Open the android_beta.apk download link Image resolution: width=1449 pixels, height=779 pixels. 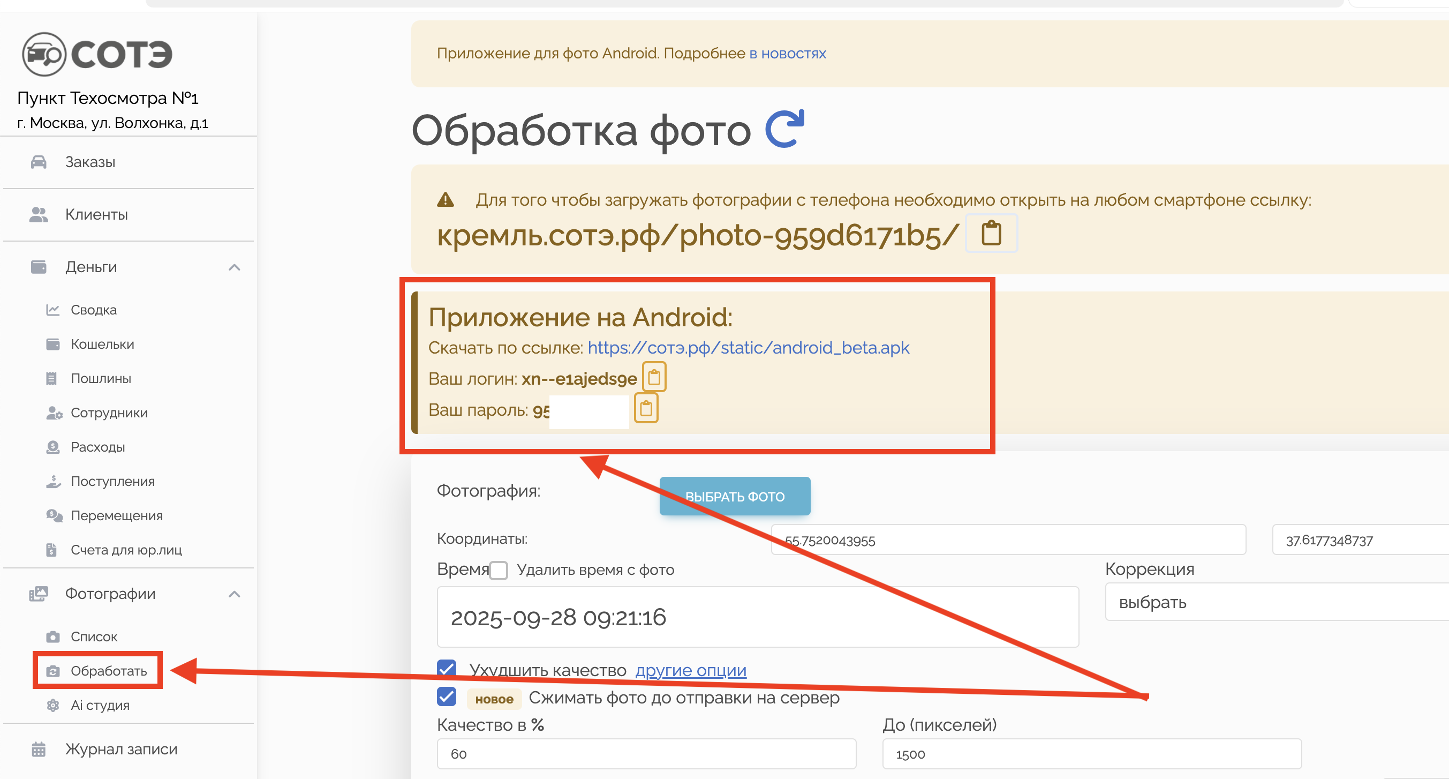coord(748,348)
